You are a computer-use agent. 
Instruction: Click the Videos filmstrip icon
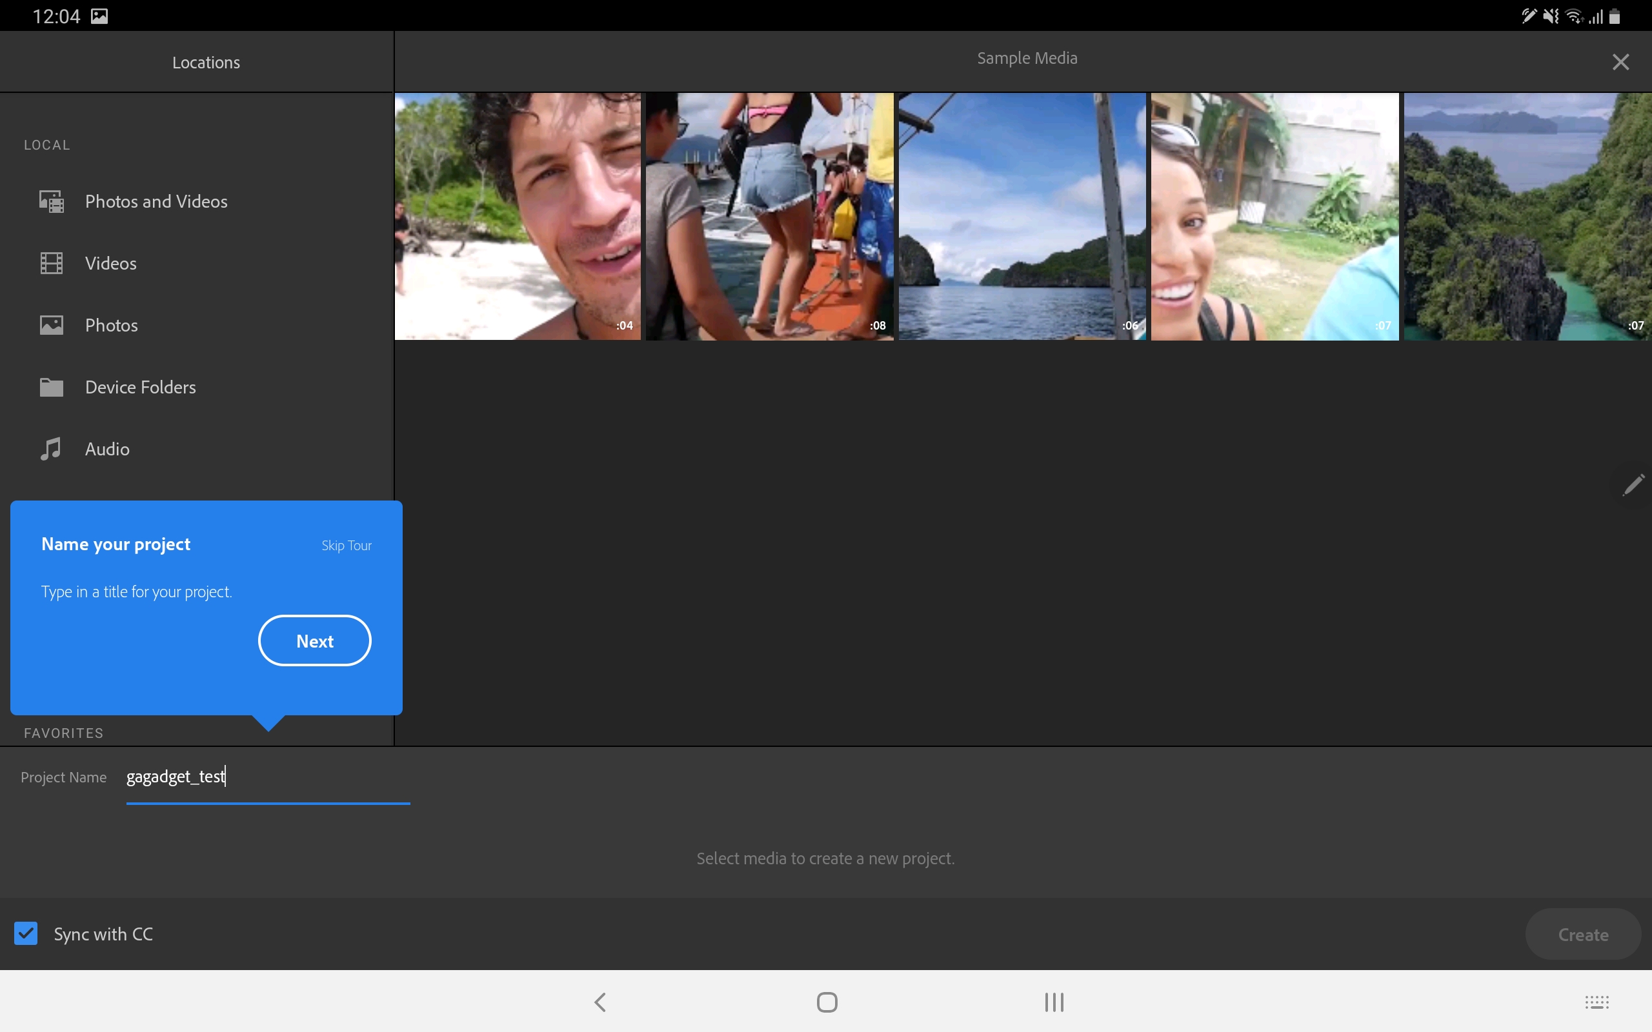tap(51, 263)
